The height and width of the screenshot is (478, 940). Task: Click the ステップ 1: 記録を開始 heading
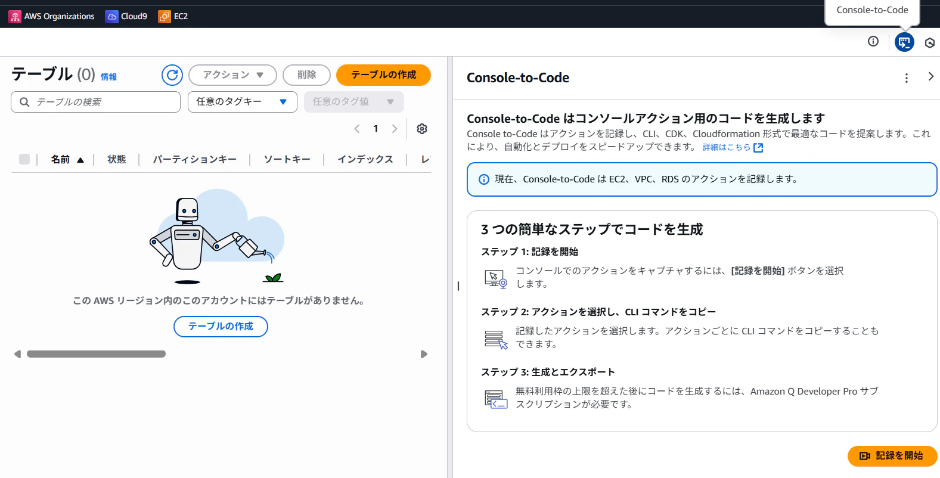529,252
